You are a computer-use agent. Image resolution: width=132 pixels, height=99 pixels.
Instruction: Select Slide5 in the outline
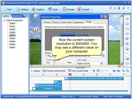(x=12, y=38)
